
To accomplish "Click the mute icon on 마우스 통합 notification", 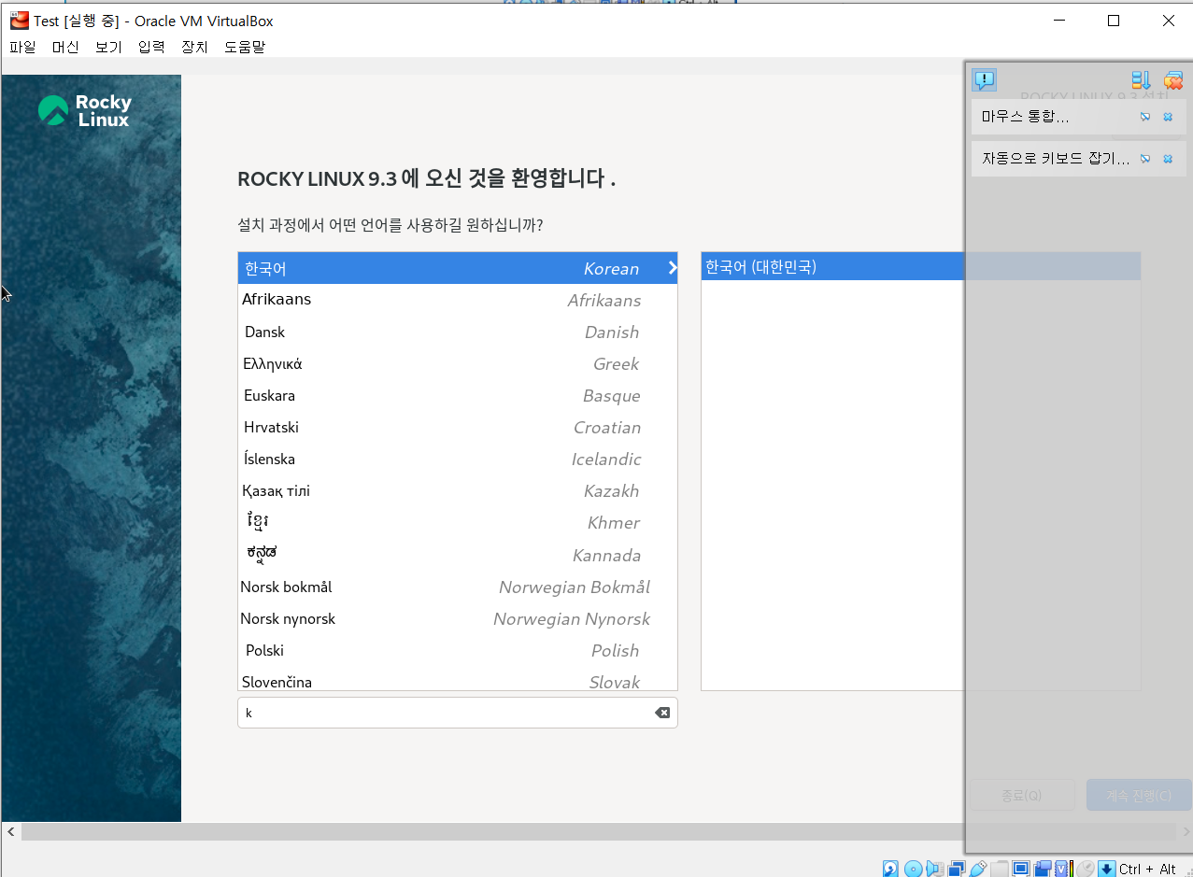I will click(x=1145, y=117).
